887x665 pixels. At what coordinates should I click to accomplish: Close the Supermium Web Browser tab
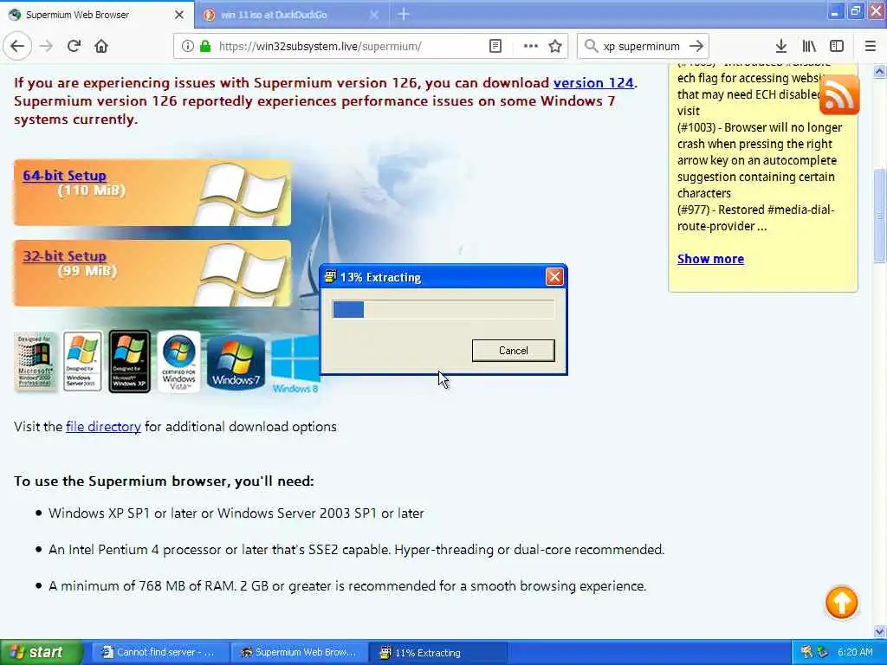click(x=179, y=15)
